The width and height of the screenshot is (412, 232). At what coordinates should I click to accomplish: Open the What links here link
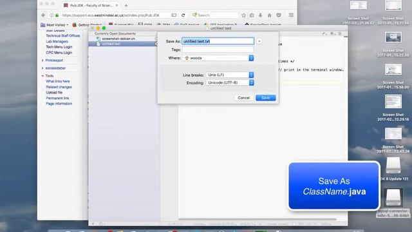click(x=58, y=81)
